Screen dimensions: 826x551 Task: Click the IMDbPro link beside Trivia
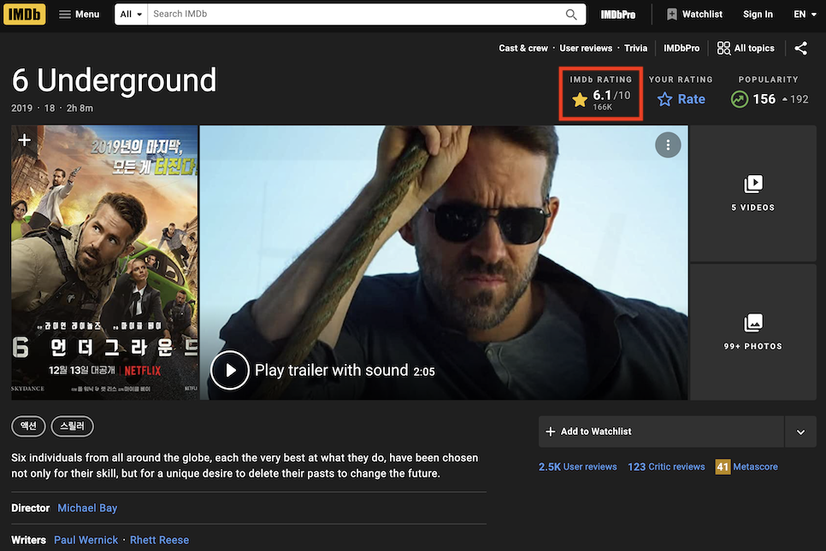click(681, 48)
